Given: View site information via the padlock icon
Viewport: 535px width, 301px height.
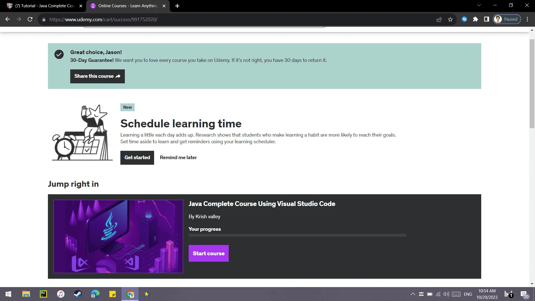Looking at the screenshot, I should [x=44, y=20].
